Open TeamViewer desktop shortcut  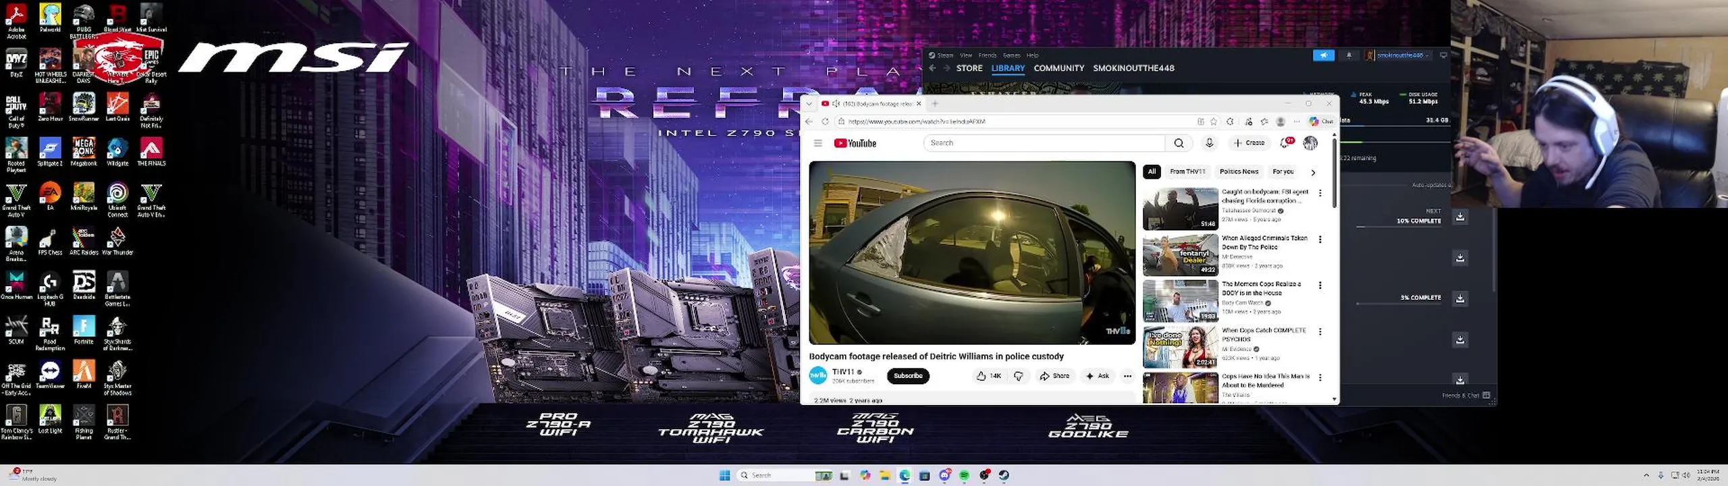coord(50,375)
